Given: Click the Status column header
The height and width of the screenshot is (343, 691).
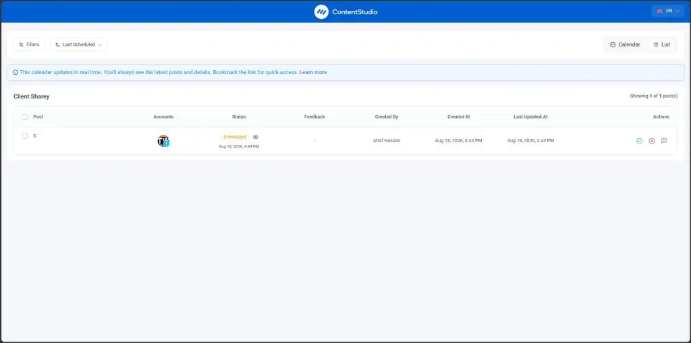Looking at the screenshot, I should (239, 117).
